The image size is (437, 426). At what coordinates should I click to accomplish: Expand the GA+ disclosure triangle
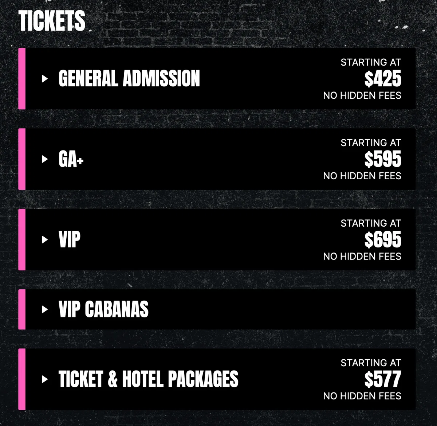tap(45, 159)
